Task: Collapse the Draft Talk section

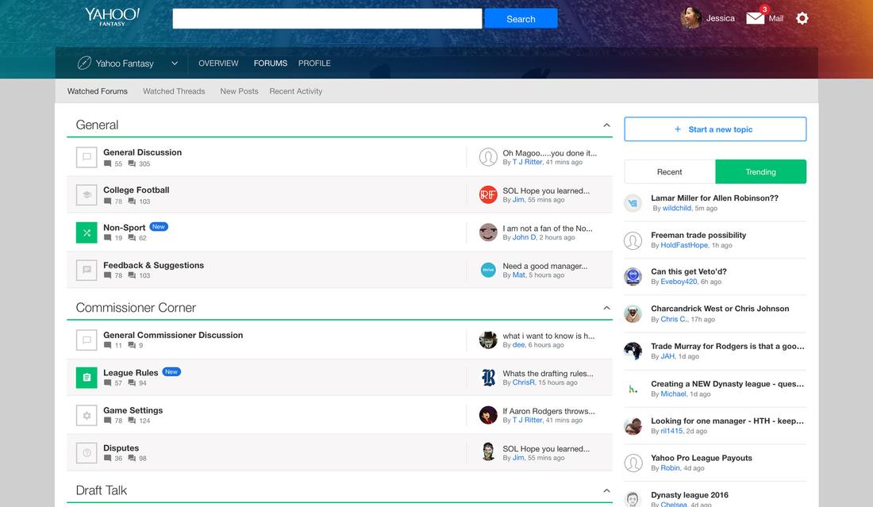Action: click(x=606, y=491)
